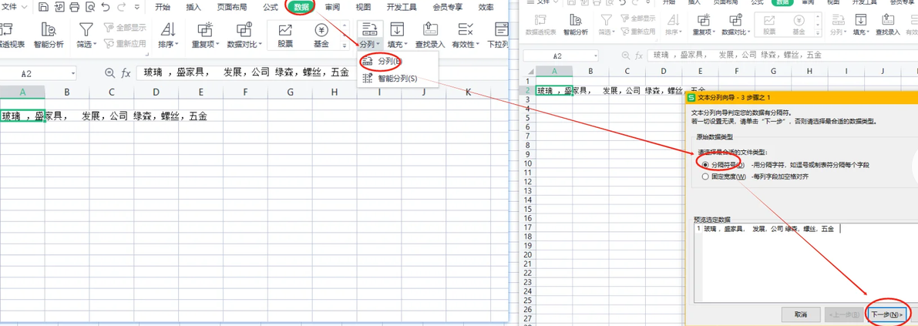Screen dimensions: 918x326
Task: Select 重复项 tool in left window ribbon
Action: coord(206,35)
